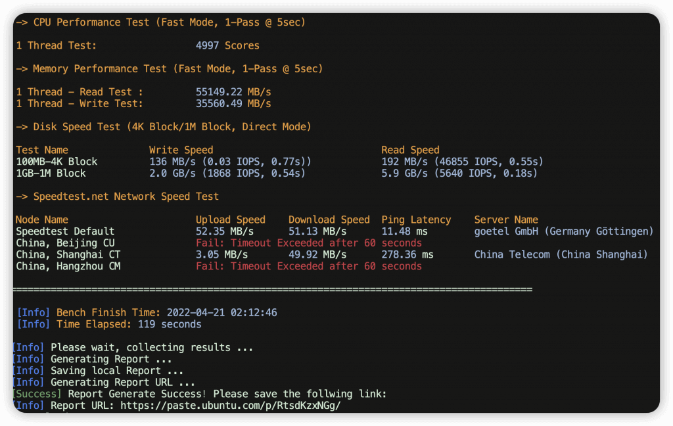
Task: Select the Bench Finish Time timestamp
Action: point(222,313)
